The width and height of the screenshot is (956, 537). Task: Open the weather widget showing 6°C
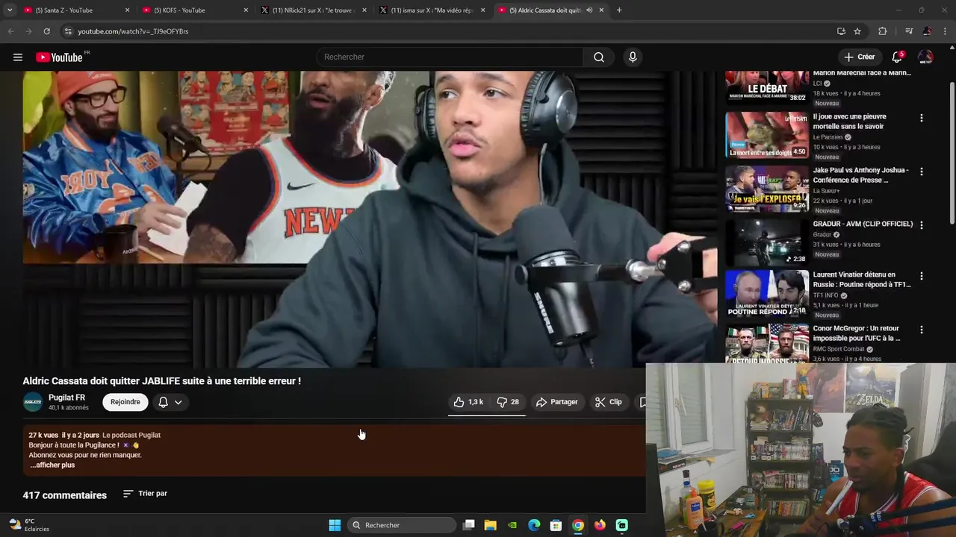tap(28, 525)
